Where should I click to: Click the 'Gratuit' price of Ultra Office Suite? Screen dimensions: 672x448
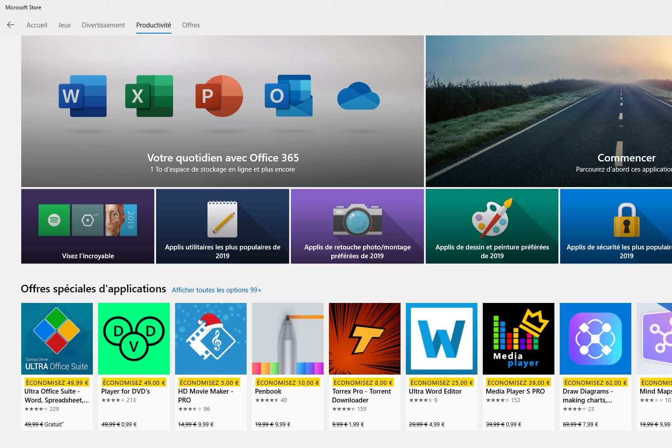pyautogui.click(x=54, y=425)
